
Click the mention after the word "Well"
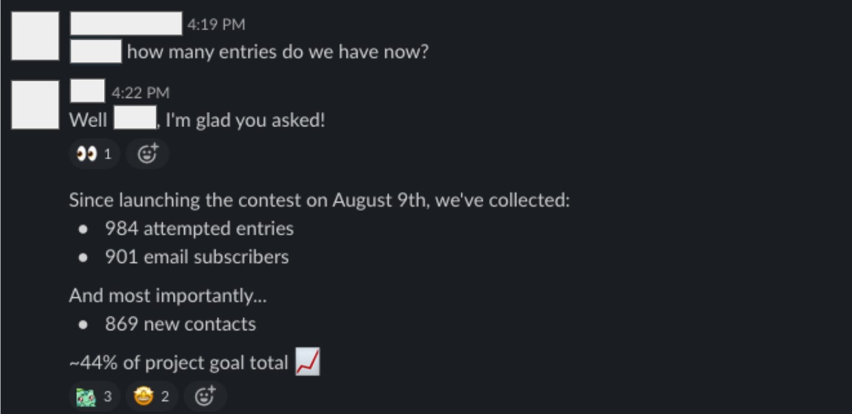tap(134, 120)
